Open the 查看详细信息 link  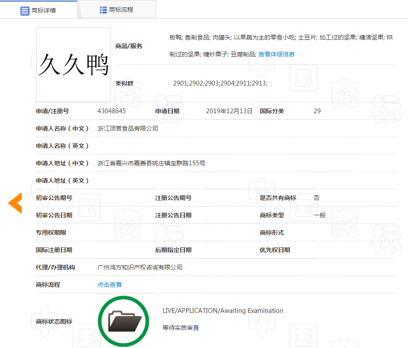pos(276,54)
